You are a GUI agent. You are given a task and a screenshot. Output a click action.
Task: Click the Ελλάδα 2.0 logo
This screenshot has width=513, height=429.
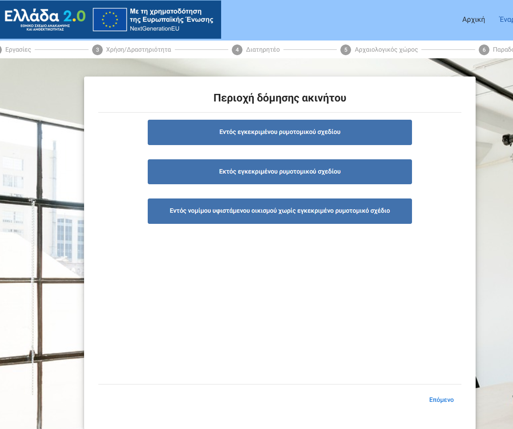[x=44, y=18]
